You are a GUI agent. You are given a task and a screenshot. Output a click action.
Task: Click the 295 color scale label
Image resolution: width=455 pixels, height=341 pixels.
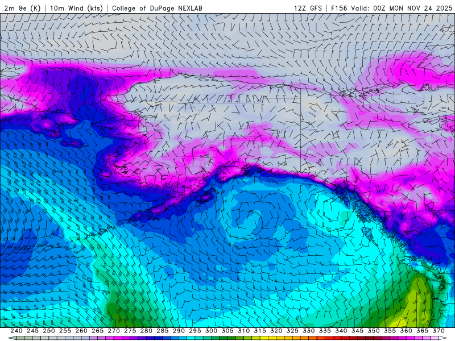(195, 331)
